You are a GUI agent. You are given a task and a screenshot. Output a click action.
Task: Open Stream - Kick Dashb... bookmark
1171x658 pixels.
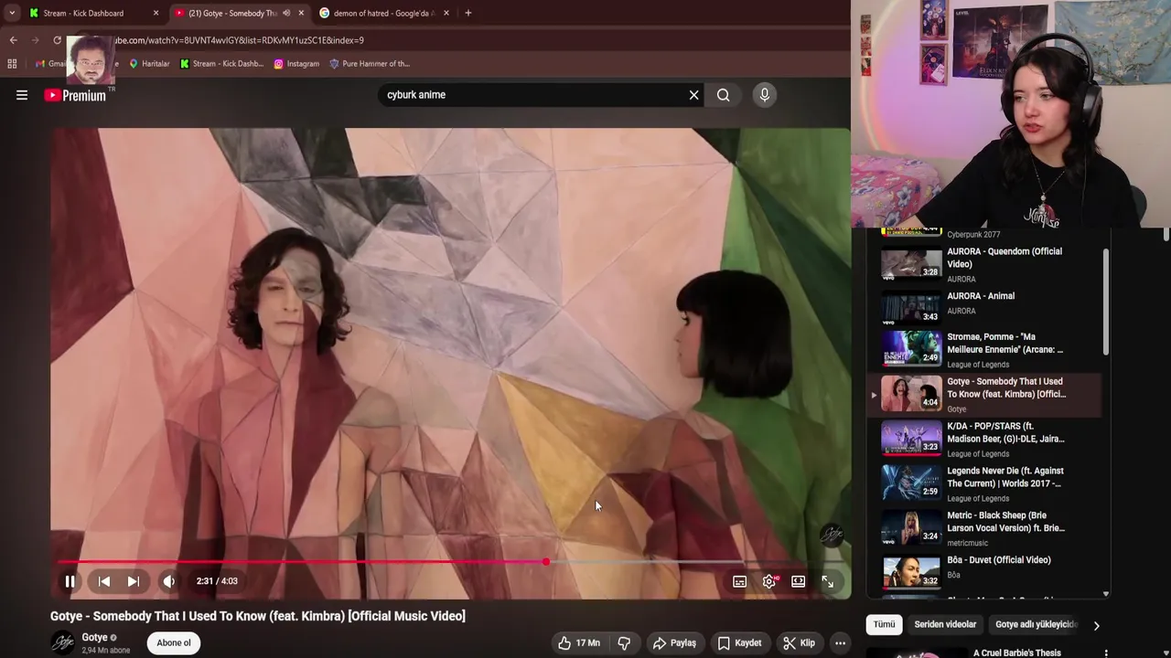click(x=221, y=64)
